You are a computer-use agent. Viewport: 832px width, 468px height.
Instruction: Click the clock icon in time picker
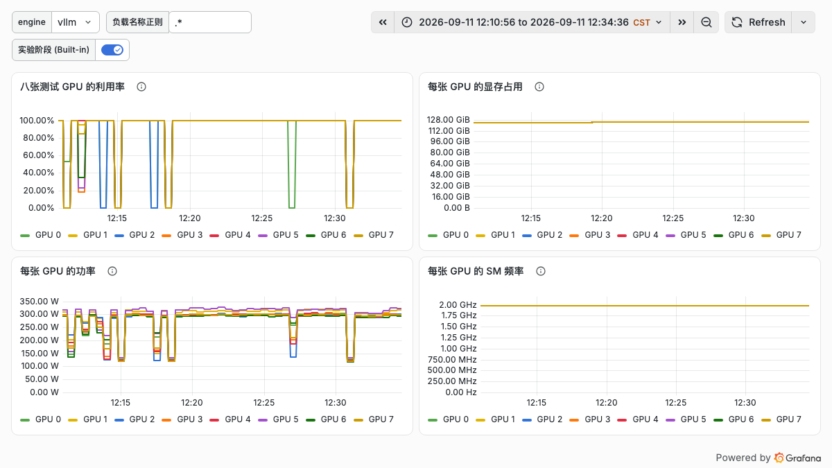click(407, 22)
